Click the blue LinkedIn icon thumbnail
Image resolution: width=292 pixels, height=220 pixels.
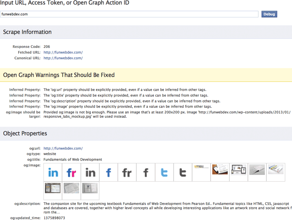(x=53, y=172)
